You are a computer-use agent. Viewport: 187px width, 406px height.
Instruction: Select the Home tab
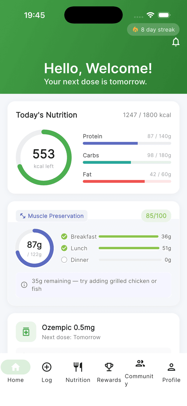15,367
